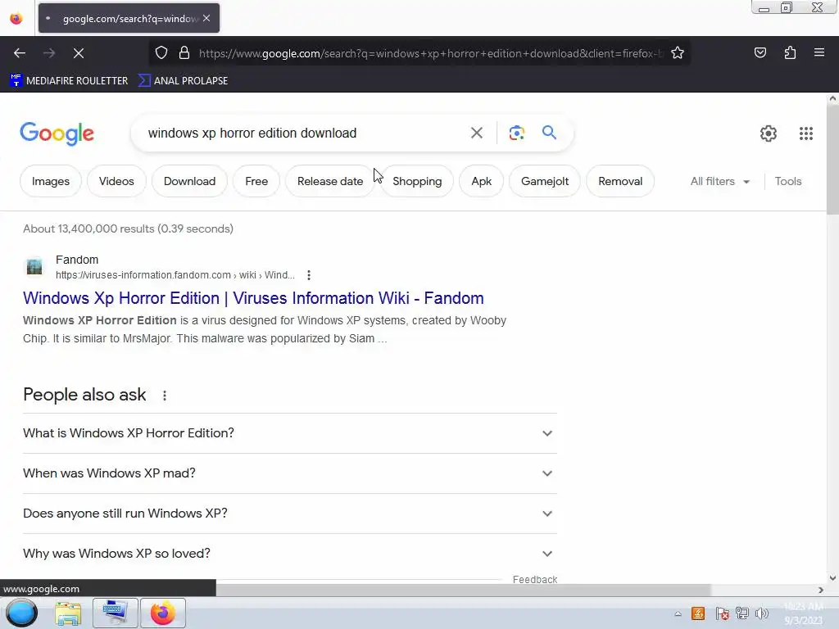The height and width of the screenshot is (629, 839).
Task: Expand "Does anyone still run Windows XP?"
Action: click(289, 514)
